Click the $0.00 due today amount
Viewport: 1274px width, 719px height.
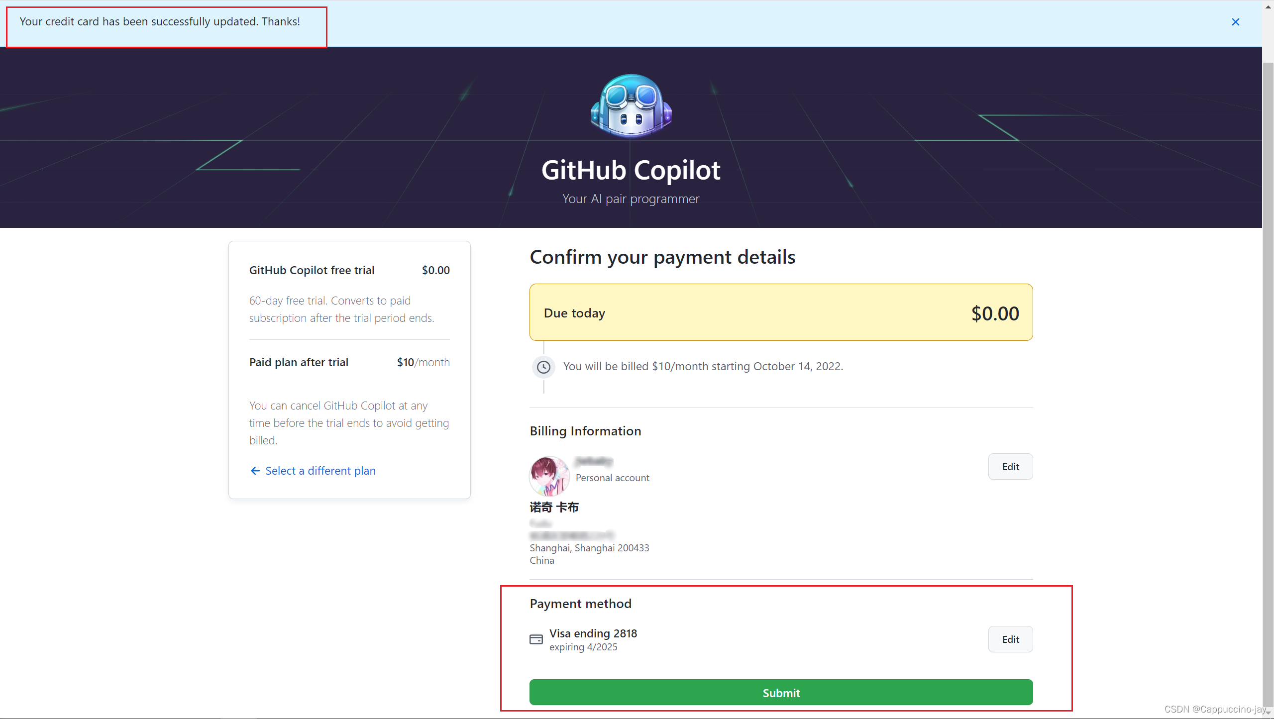pyautogui.click(x=995, y=313)
